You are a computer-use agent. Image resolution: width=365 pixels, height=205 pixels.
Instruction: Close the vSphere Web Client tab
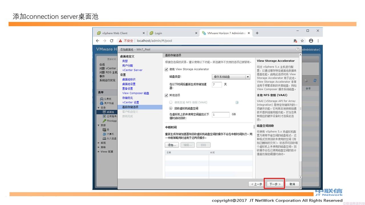144,33
